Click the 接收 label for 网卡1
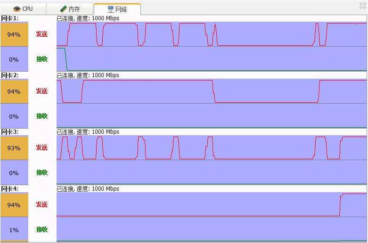The image size is (368, 243). 42,59
